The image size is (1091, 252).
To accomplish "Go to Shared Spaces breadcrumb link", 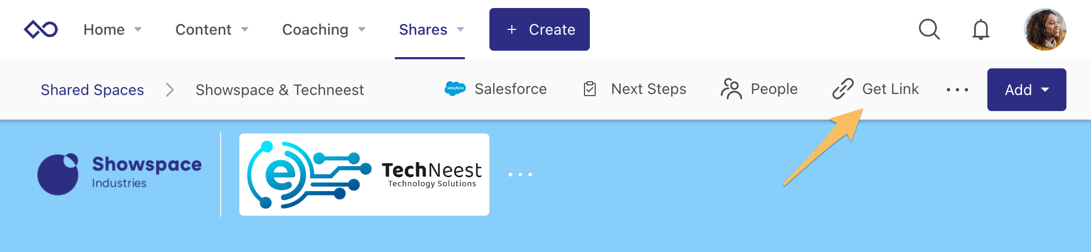I will [x=92, y=90].
